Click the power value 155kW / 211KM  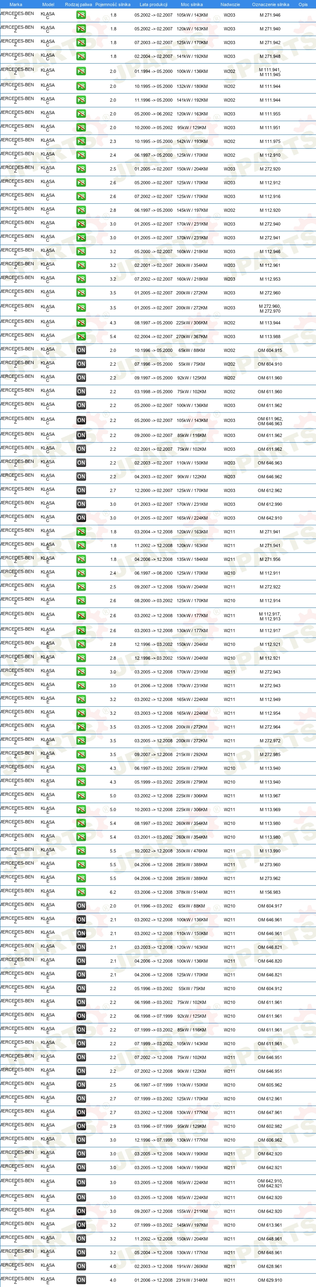192,1211
